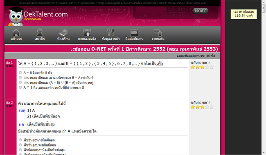Click 'เห็ดเป็นพืชชั้นสูง' conclusion text
This screenshot has width=266, height=155.
(41, 124)
